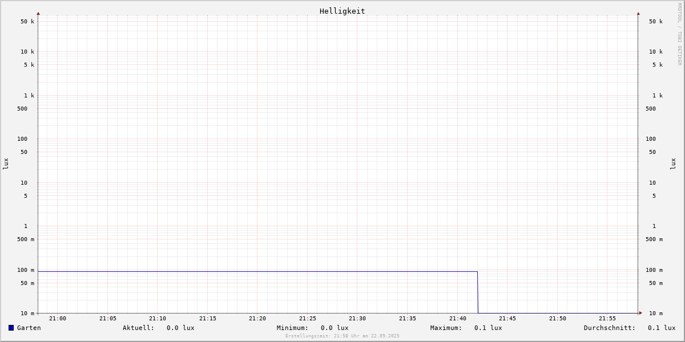Image resolution: width=685 pixels, height=342 pixels.
Task: Click the 21:10 time axis label
Action: 158,319
